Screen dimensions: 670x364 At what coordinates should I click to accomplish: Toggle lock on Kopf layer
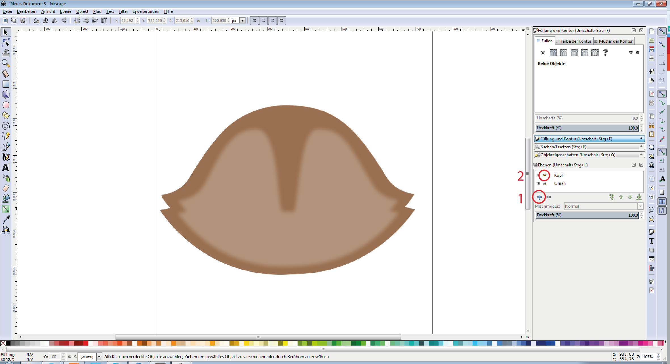tap(544, 175)
